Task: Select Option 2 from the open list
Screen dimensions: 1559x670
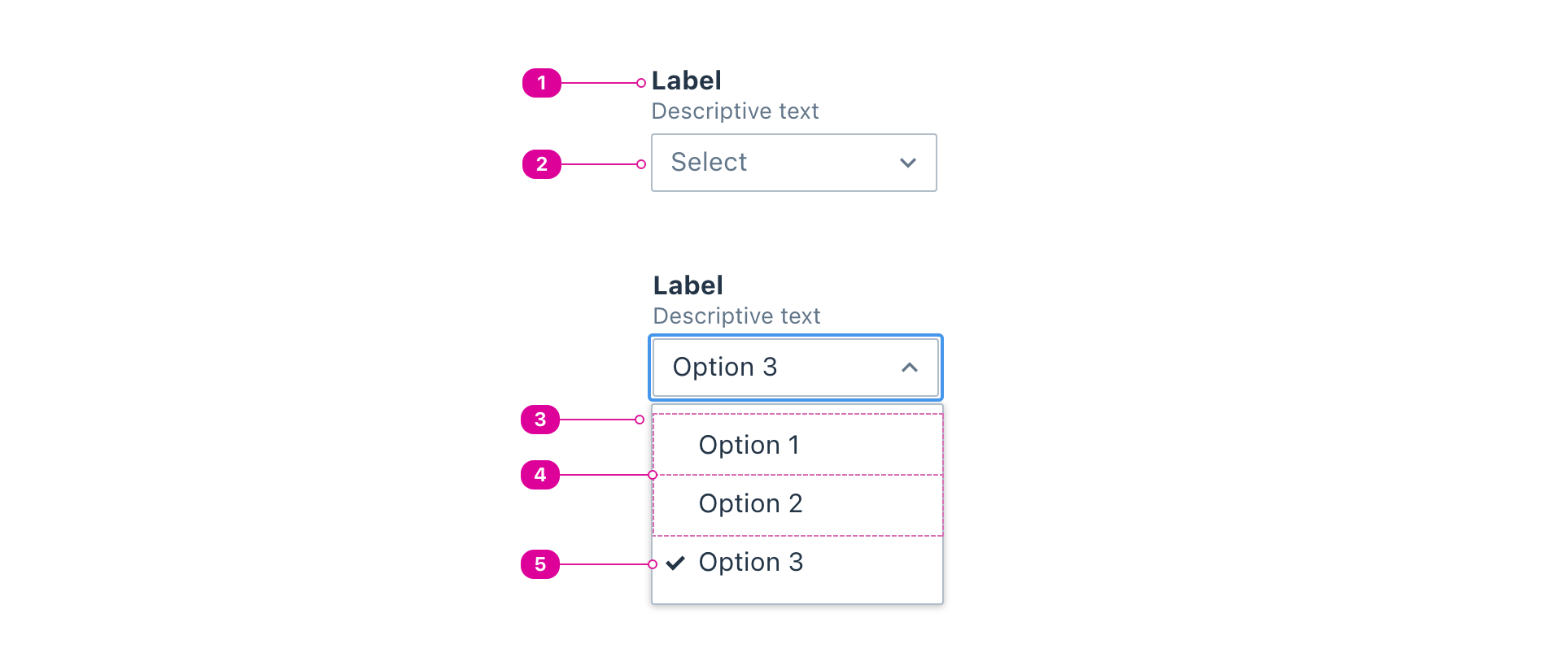Action: (750, 503)
